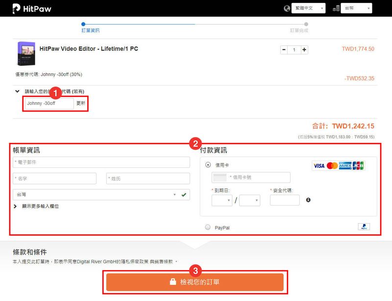Image resolution: width=392 pixels, height=301 pixels.
Task: Select the 信用卡 credit card radio button
Action: click(x=208, y=165)
